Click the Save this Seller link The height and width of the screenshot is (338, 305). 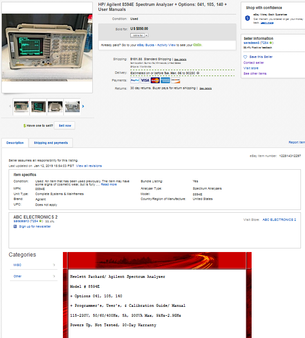[x=261, y=57]
